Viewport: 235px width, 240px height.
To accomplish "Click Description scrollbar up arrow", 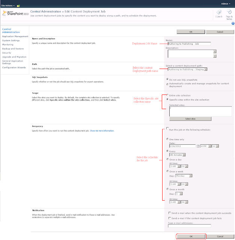I will point(215,51).
